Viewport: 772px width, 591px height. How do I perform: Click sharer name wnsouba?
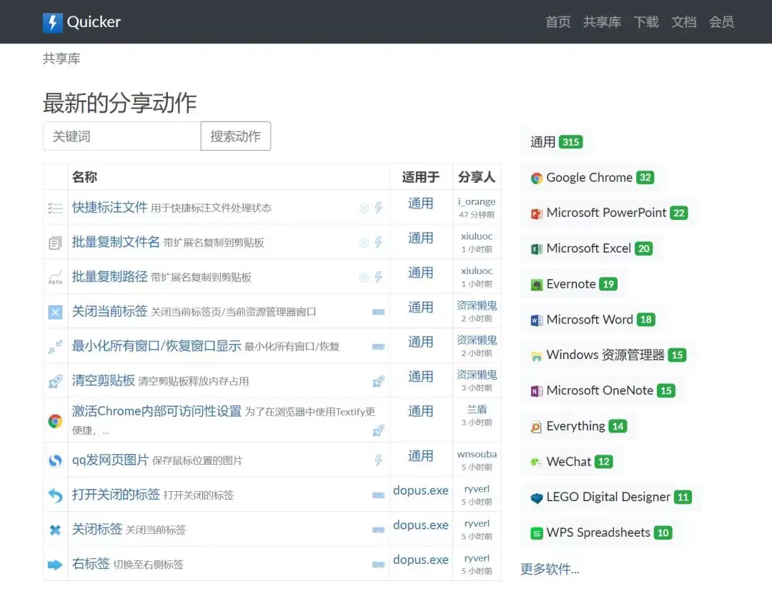[477, 454]
